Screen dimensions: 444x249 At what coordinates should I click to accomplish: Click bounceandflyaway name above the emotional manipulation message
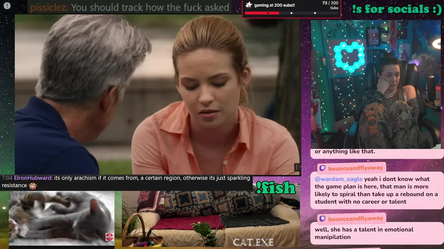click(356, 219)
